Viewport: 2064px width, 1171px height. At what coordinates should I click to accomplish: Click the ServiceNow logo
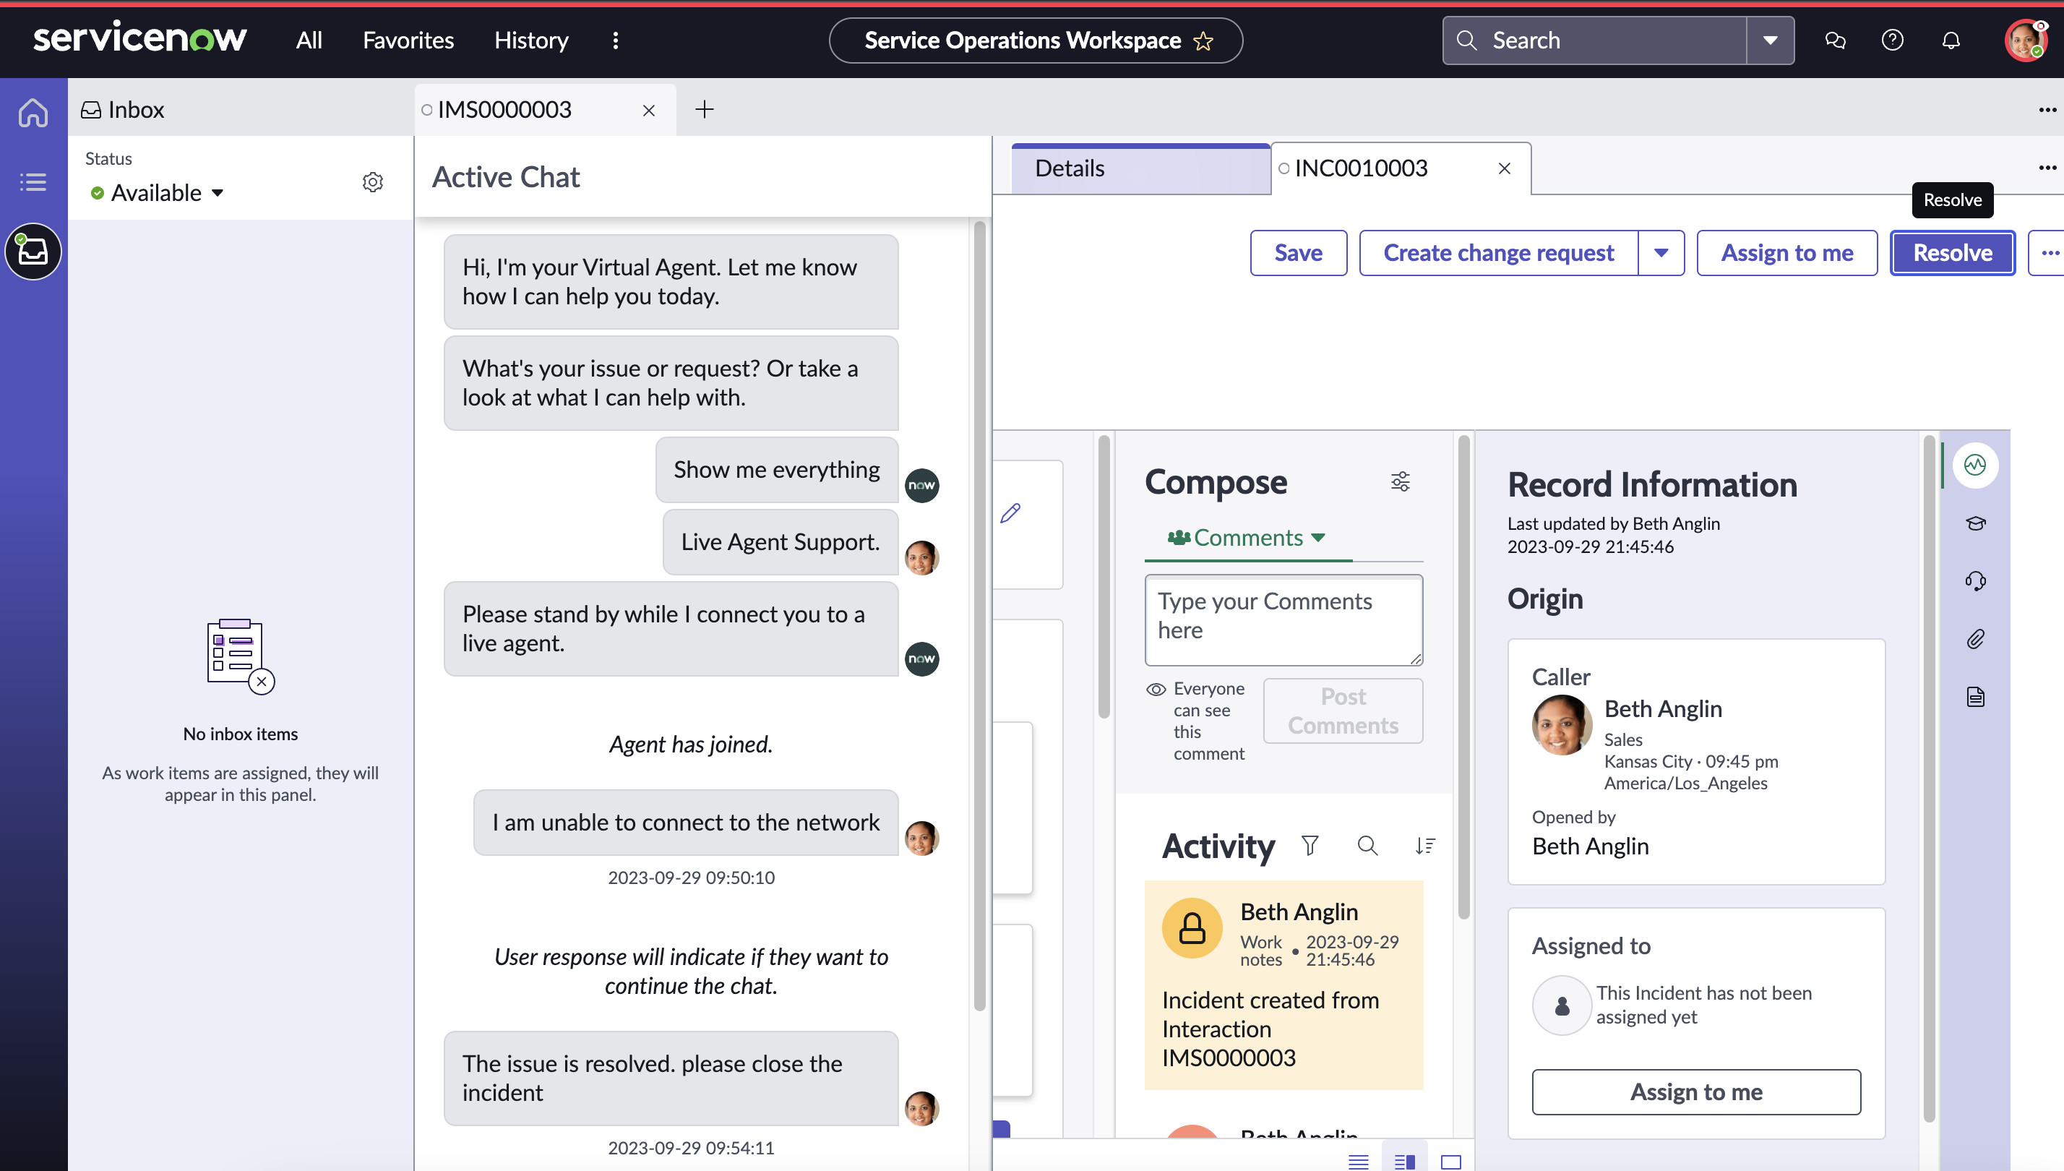tap(140, 37)
